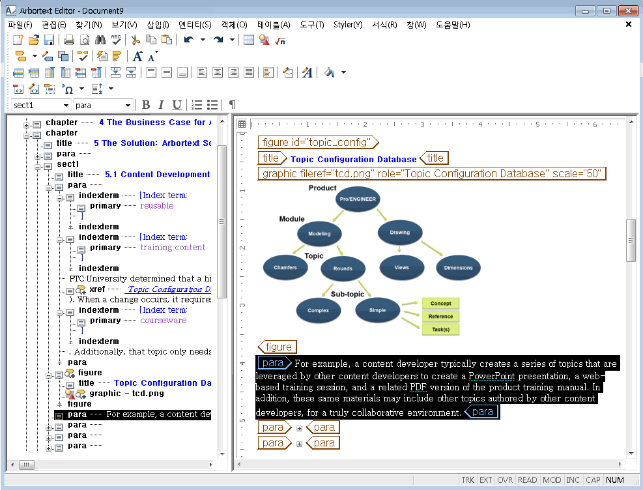Toggle bulleted list button

coord(212,105)
